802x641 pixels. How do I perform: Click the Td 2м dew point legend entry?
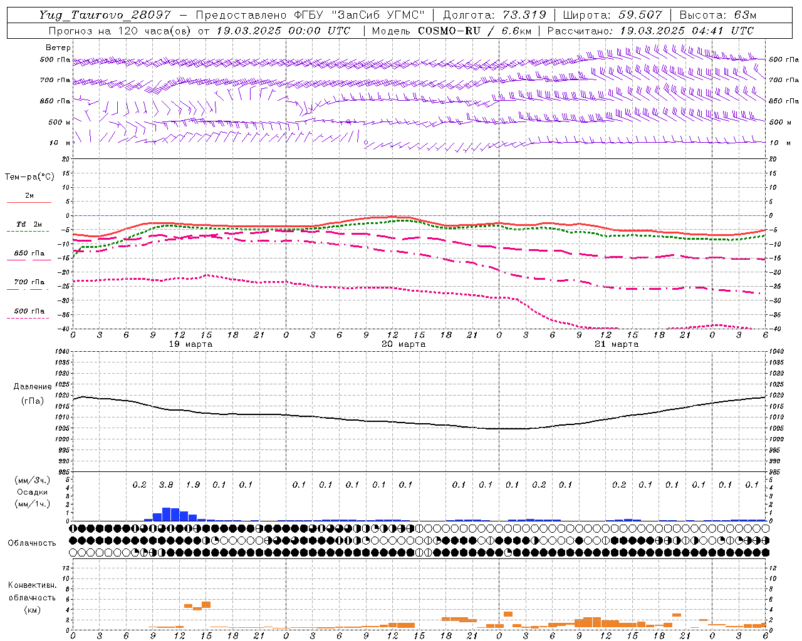(29, 224)
